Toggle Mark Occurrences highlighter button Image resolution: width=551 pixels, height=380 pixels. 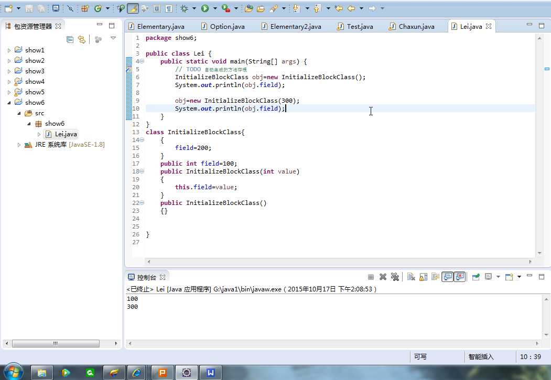click(133, 8)
